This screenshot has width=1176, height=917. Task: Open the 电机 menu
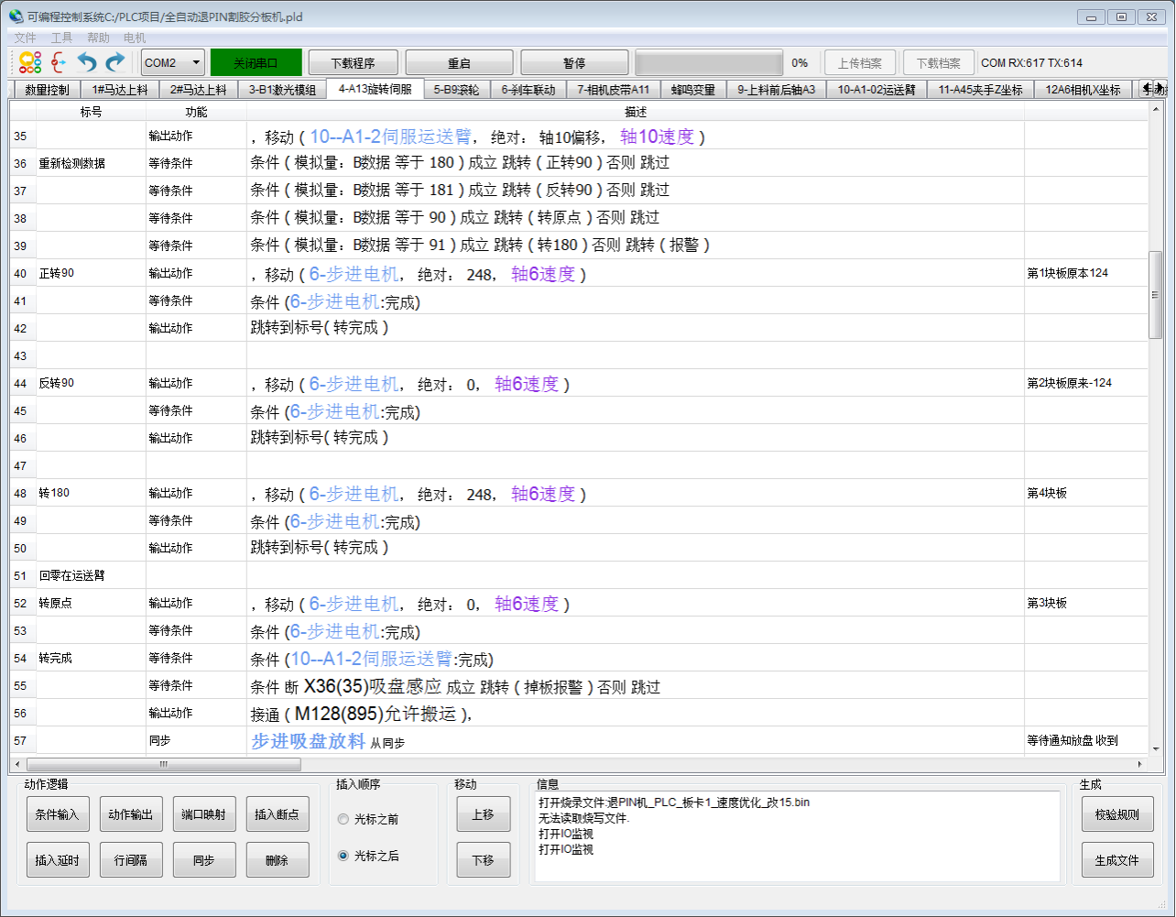[135, 38]
